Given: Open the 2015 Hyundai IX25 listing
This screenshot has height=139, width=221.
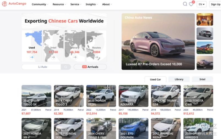Looking at the screenshot, I should (69, 129).
